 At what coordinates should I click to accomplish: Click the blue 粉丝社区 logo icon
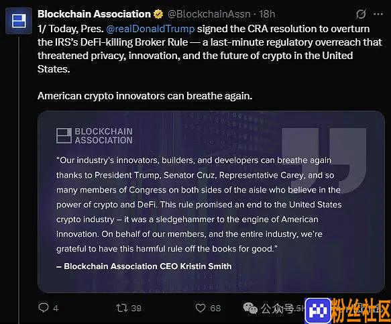click(x=318, y=311)
